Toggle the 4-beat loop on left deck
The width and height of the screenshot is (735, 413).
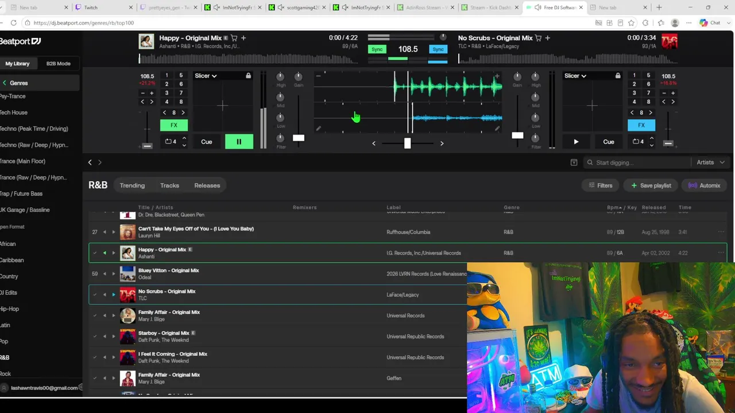pyautogui.click(x=171, y=142)
